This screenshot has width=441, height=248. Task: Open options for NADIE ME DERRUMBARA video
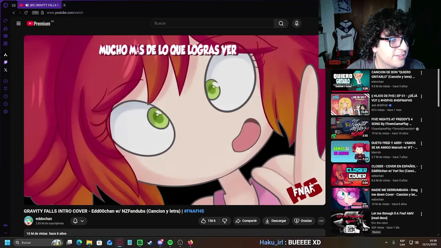point(421,190)
